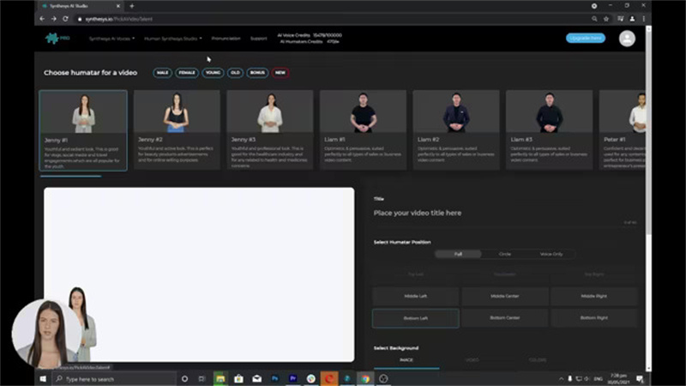Open the Support menu item
The image size is (686, 386).
point(259,39)
